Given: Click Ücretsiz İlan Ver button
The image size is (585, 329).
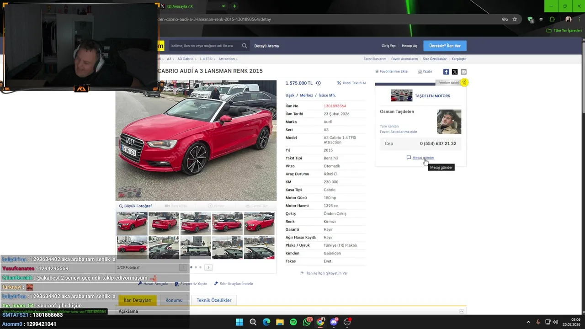Looking at the screenshot, I should (445, 46).
